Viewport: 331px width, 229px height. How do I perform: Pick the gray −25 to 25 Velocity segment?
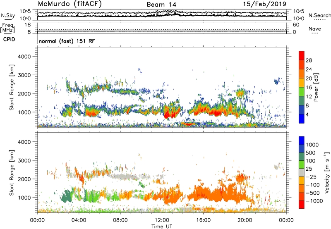click(302, 173)
